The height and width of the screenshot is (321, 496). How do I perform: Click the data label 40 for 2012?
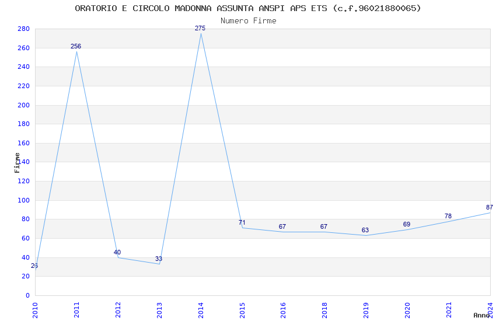click(x=117, y=252)
